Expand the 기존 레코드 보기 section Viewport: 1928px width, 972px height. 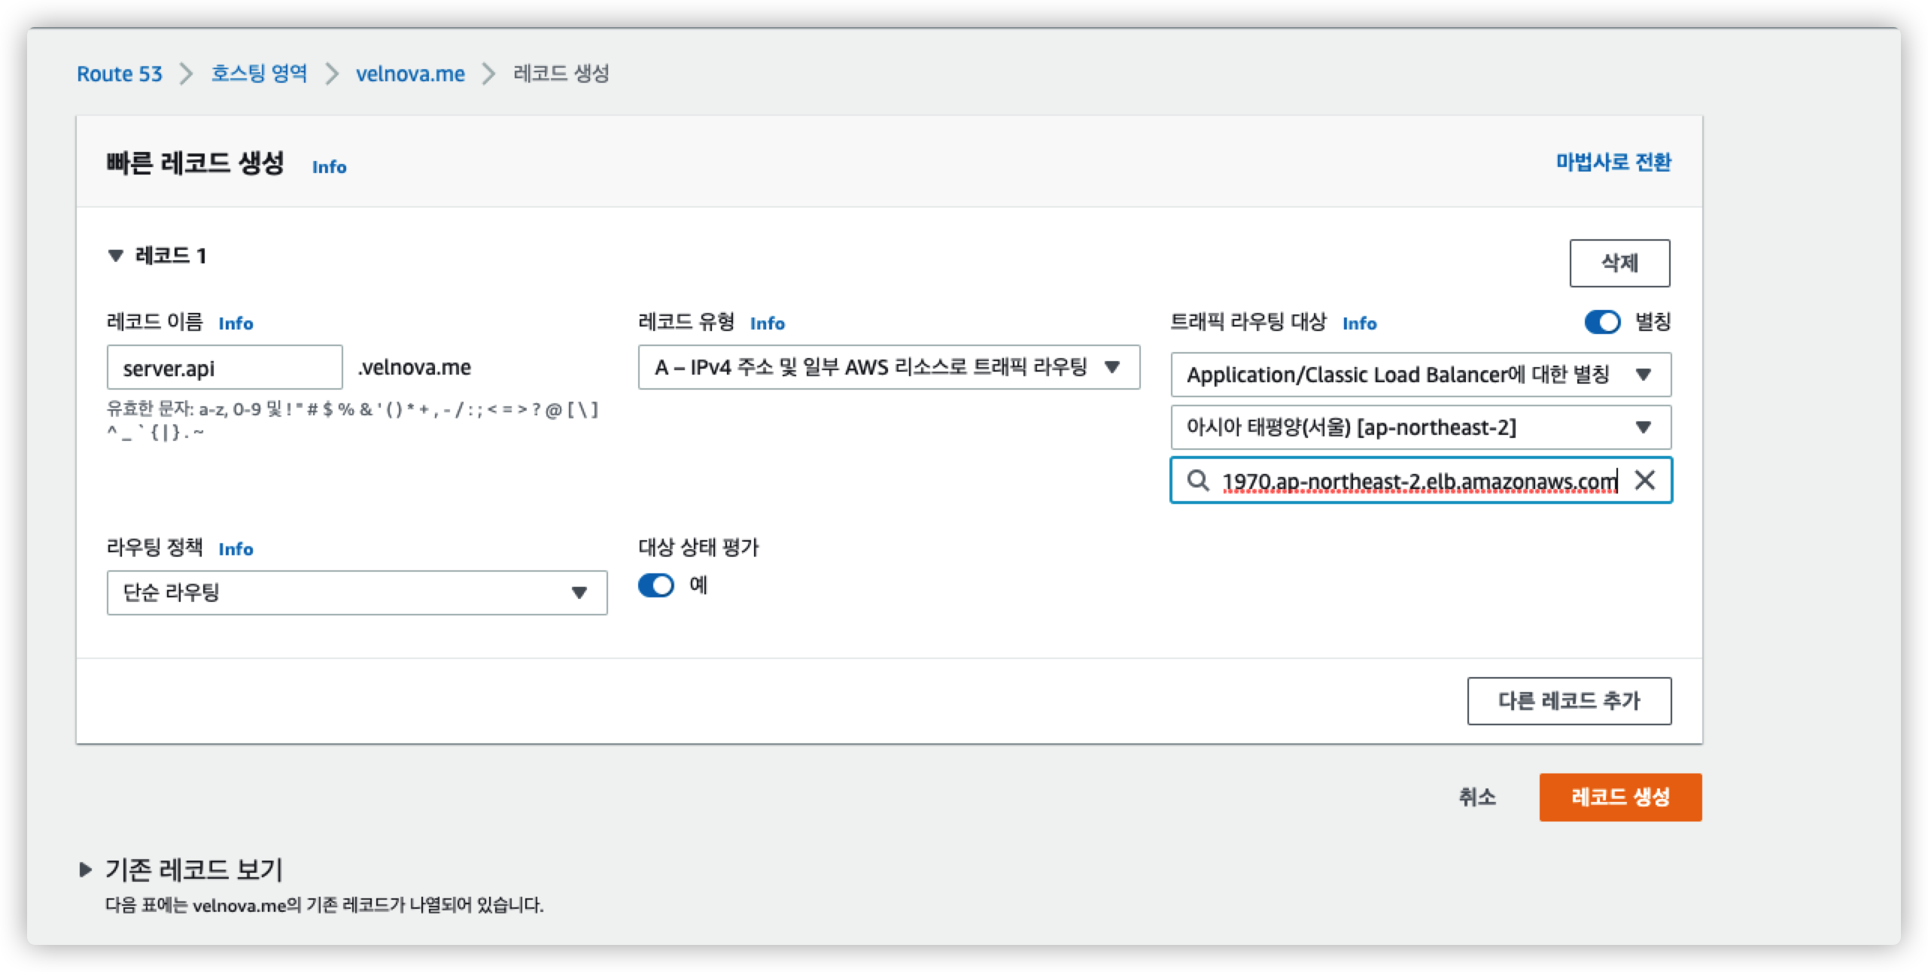86,870
